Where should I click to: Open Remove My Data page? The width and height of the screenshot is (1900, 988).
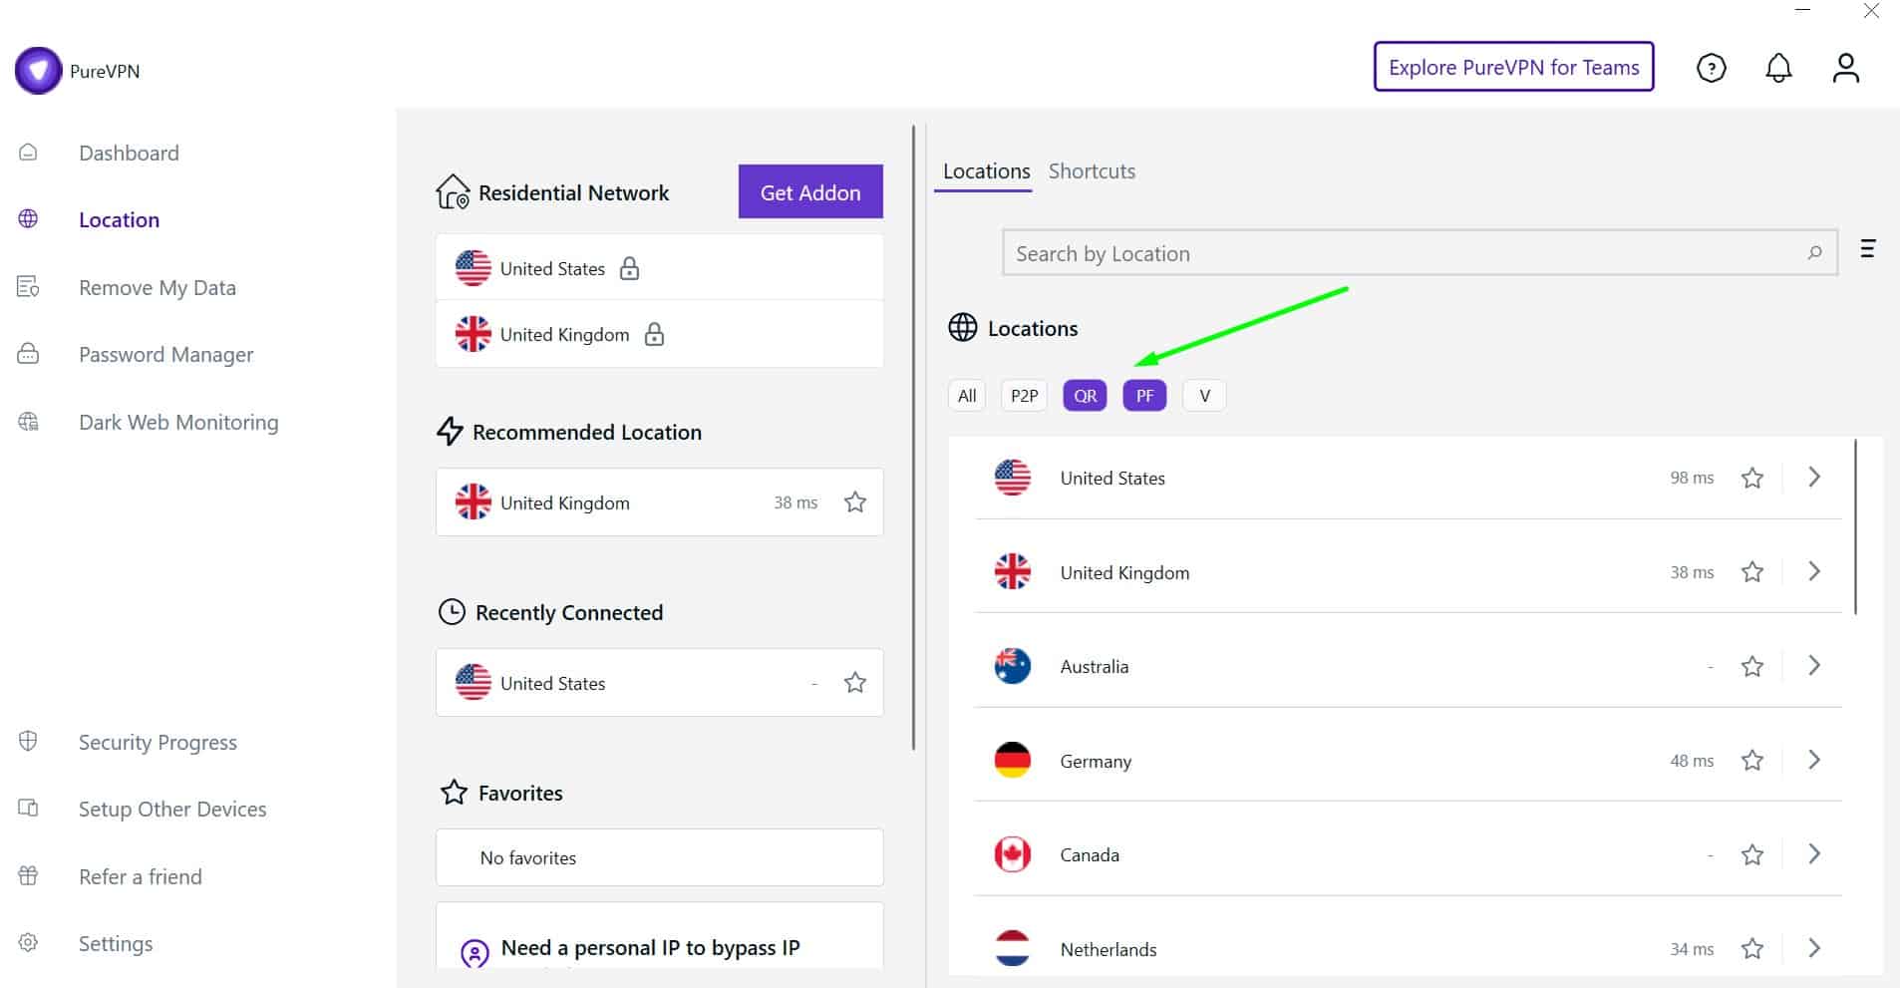tap(158, 287)
